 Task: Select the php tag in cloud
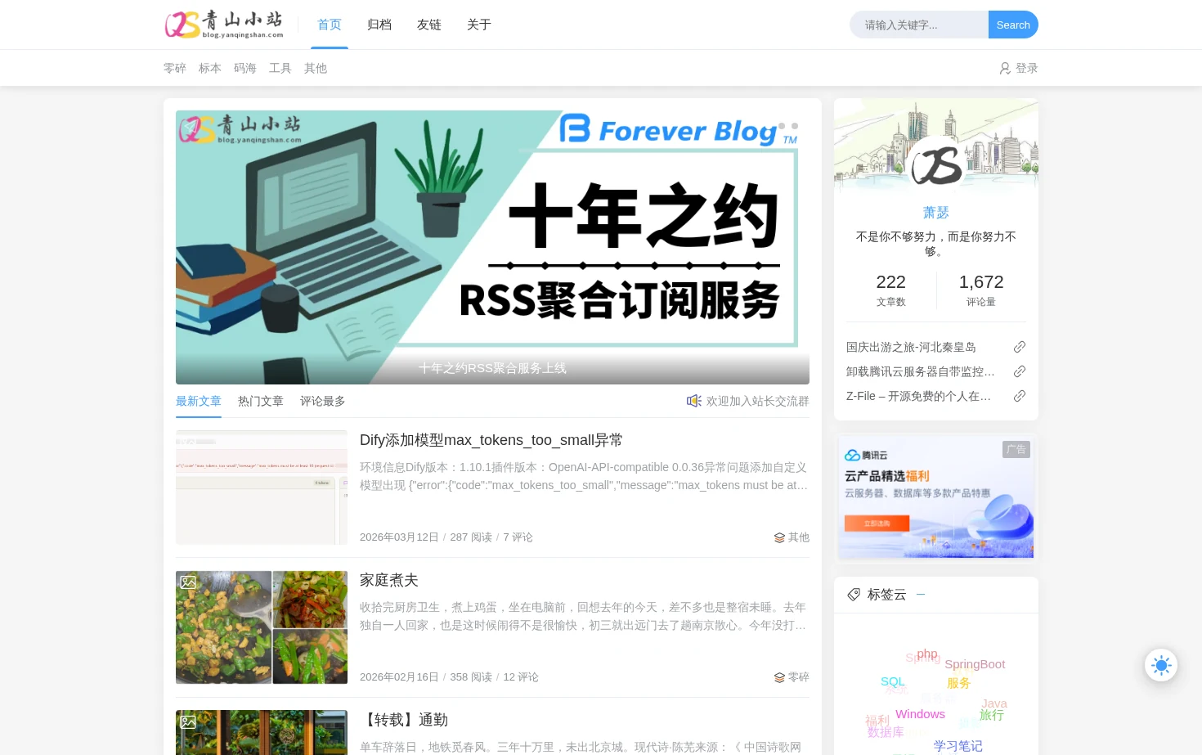coord(927,654)
